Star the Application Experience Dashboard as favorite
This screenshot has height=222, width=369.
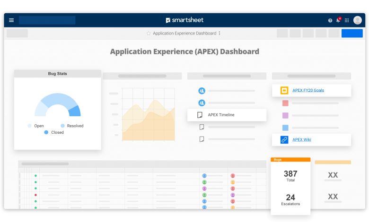(149, 34)
